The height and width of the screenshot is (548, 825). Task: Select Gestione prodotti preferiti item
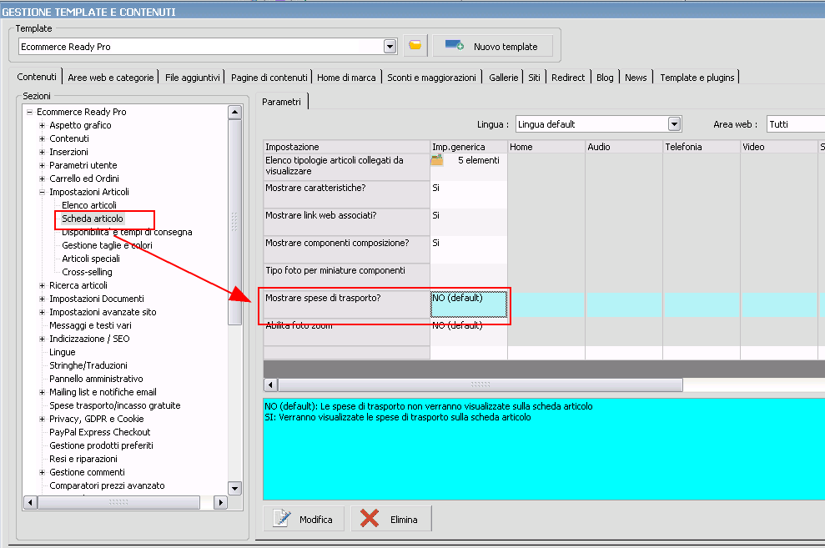click(101, 445)
